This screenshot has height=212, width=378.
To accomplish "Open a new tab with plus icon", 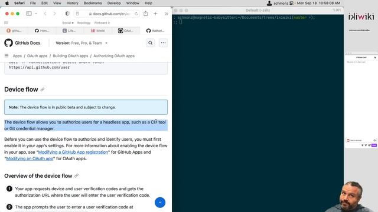I will coord(155,14).
